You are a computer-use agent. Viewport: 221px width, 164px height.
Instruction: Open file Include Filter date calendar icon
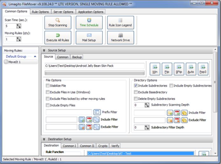[x=89, y=120]
